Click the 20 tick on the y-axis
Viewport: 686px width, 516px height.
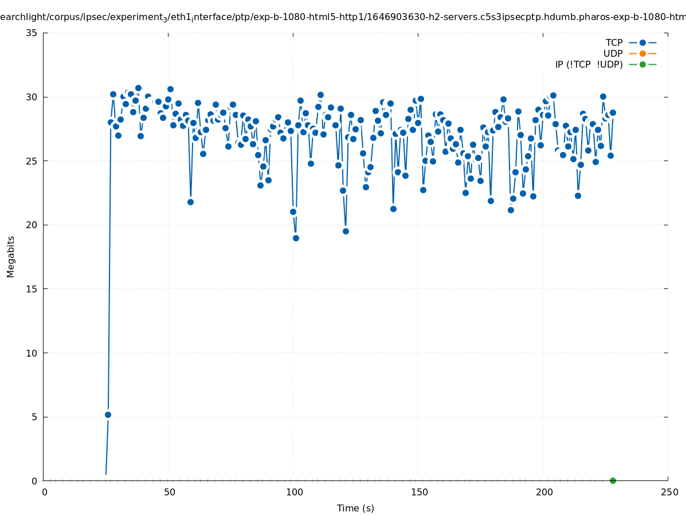coord(32,225)
